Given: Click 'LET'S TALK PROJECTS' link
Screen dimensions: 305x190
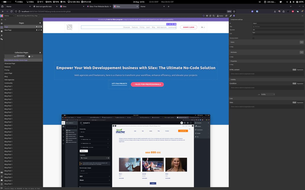Looking at the screenshot, I should point(119,84).
